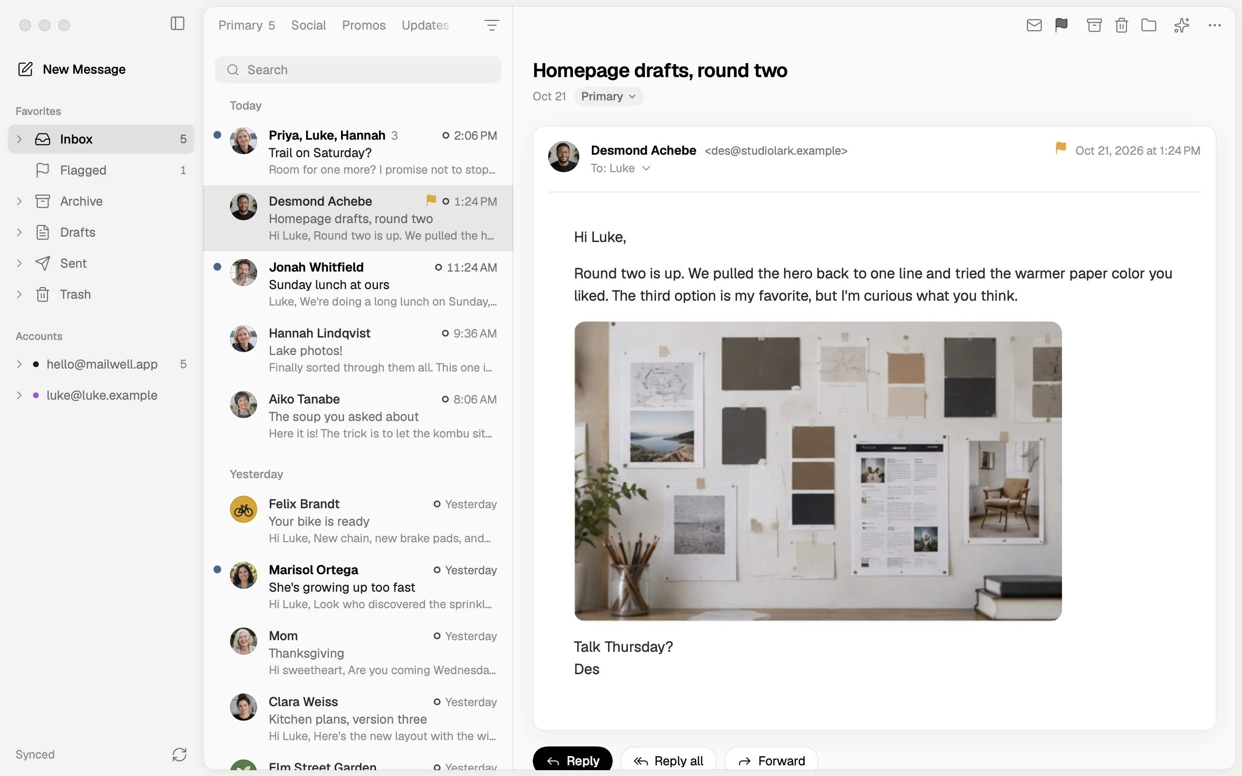Toggle the flag icon in toolbar
This screenshot has width=1242, height=776.
(1062, 25)
